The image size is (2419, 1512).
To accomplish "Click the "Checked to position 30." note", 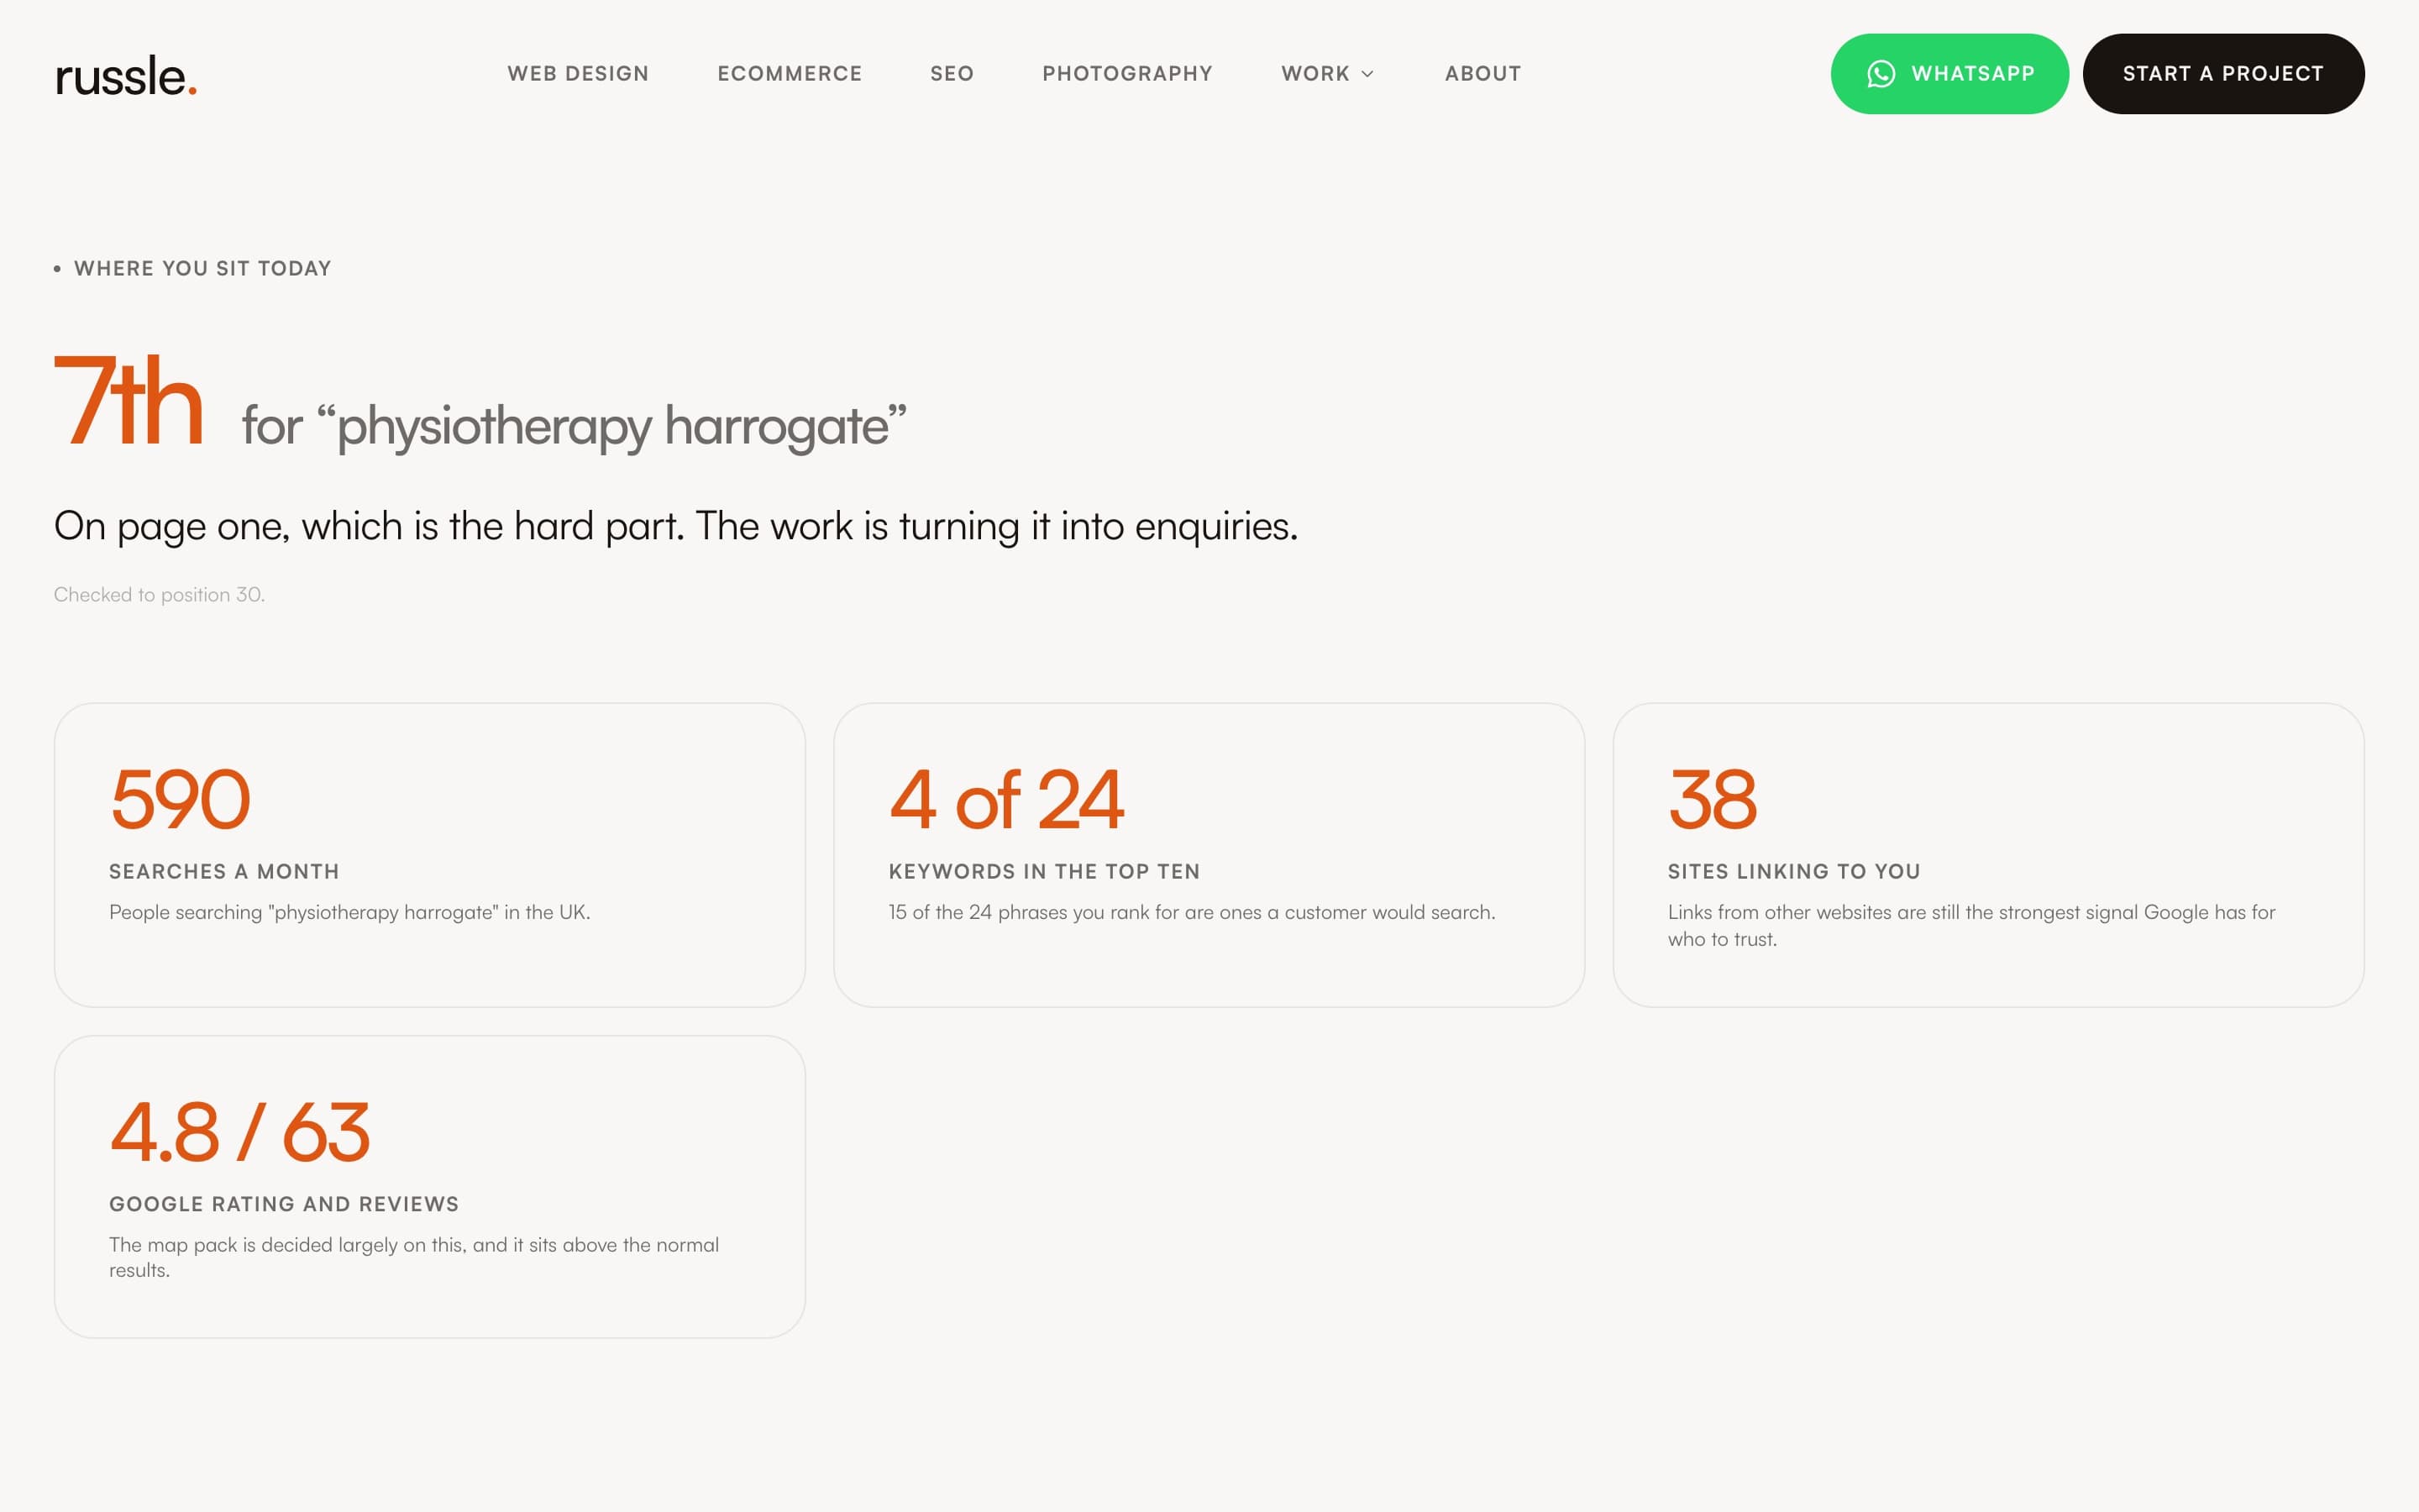I will [159, 594].
